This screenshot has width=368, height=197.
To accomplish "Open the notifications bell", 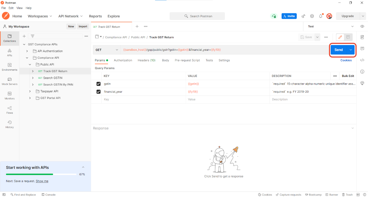I will pos(321,16).
